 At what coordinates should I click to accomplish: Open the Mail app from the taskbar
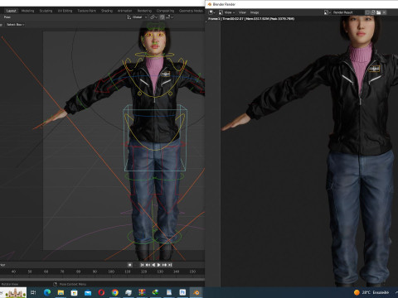(88, 292)
